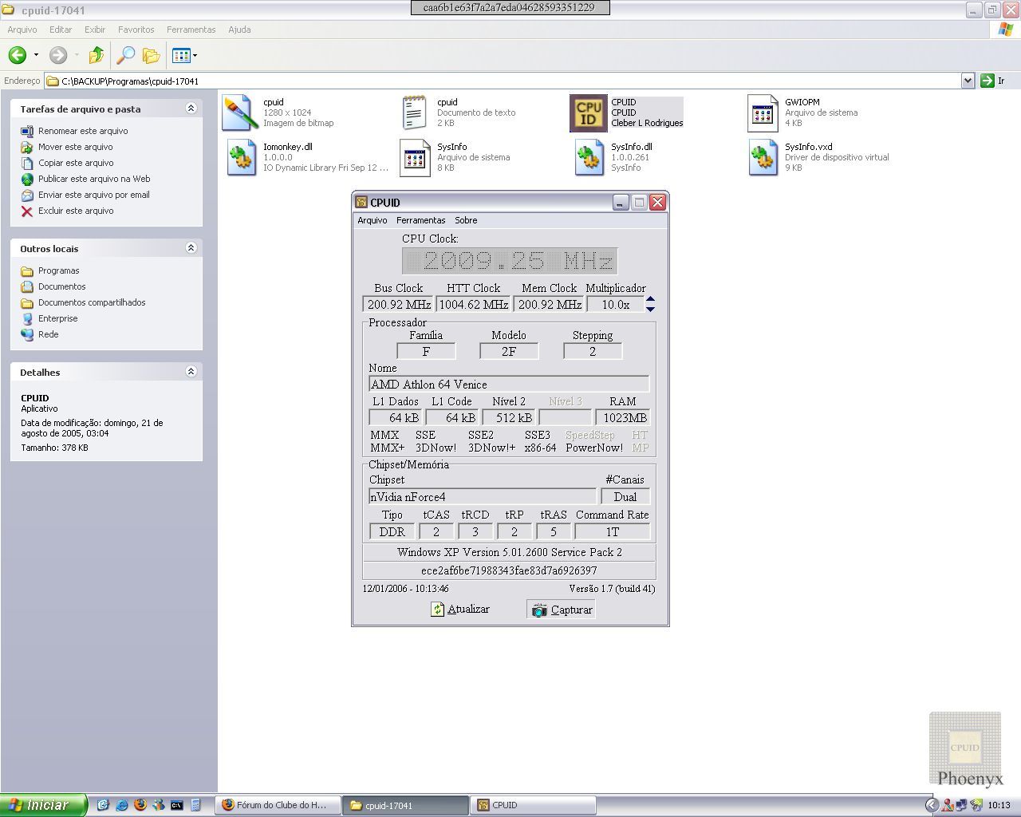Click the Capturar camera button
The width and height of the screenshot is (1021, 817).
[562, 610]
